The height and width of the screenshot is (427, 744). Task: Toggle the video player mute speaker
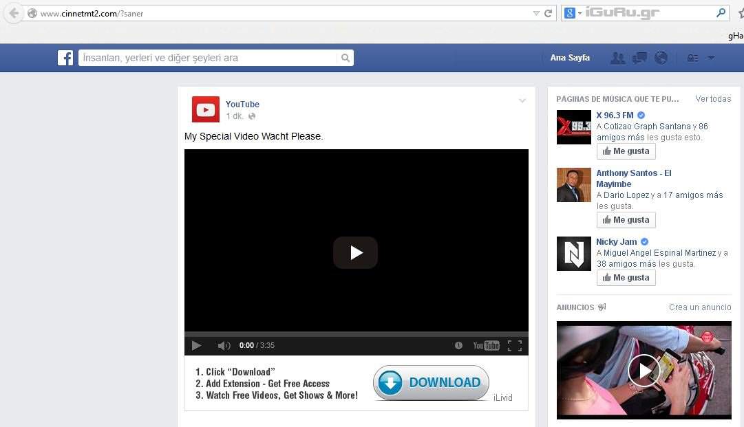(224, 346)
